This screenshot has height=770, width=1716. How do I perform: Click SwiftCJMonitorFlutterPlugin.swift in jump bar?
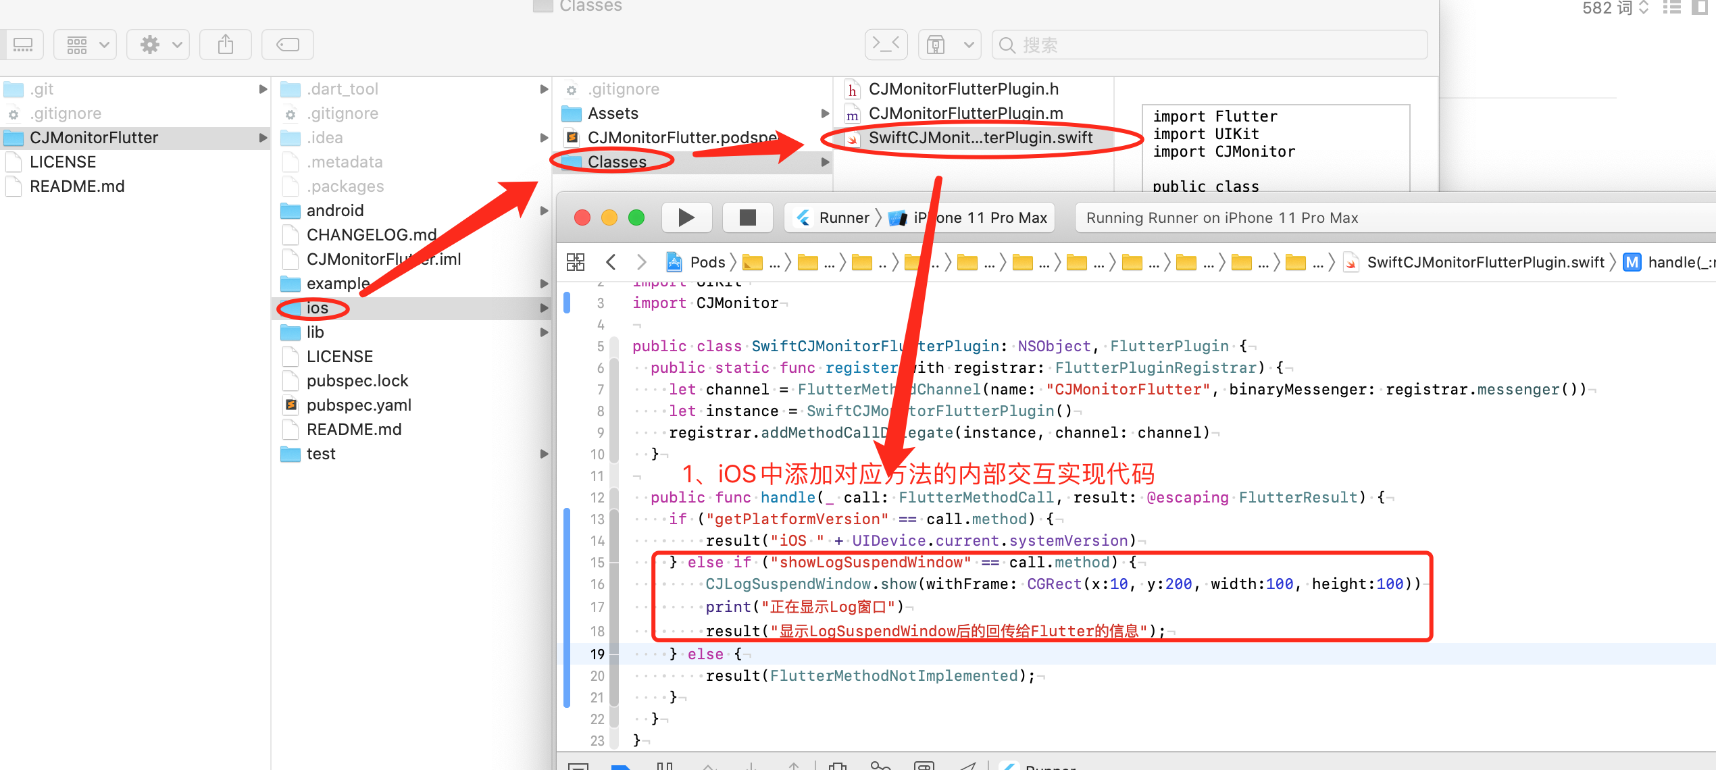coord(1475,262)
